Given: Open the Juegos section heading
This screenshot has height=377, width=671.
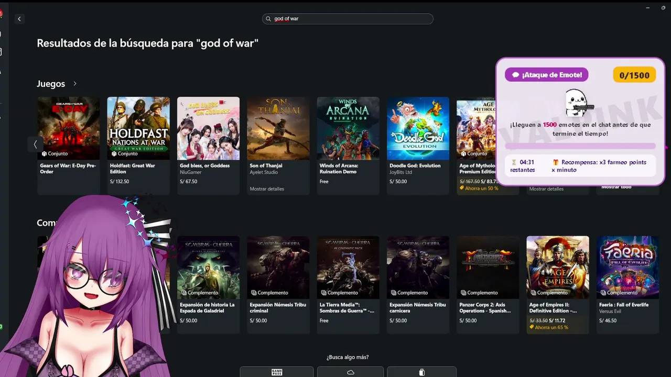Looking at the screenshot, I should (x=51, y=84).
